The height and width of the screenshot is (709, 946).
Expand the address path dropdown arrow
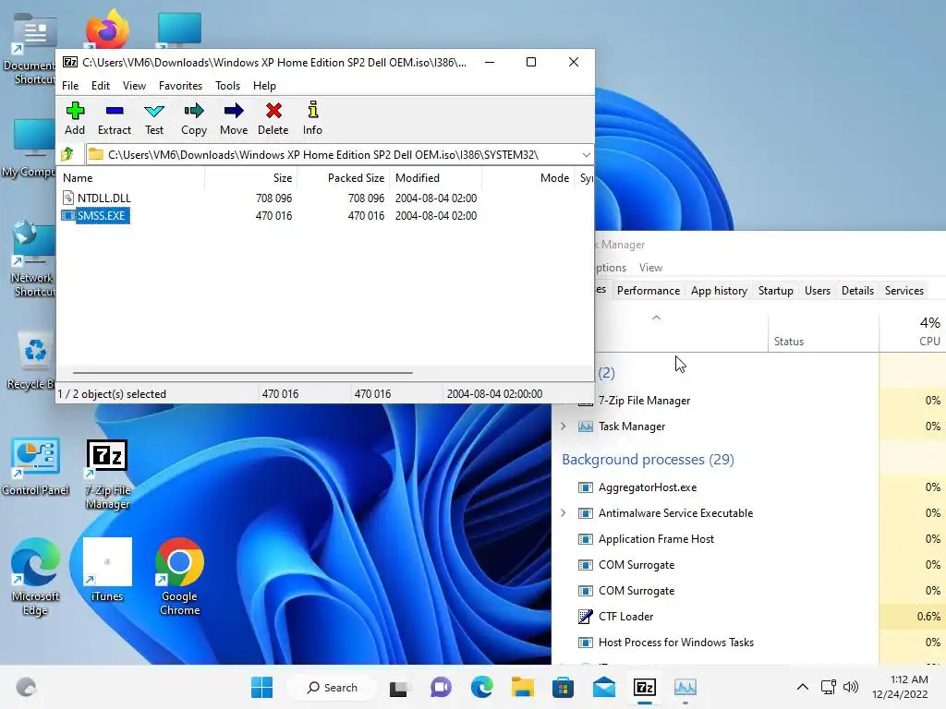click(x=586, y=155)
